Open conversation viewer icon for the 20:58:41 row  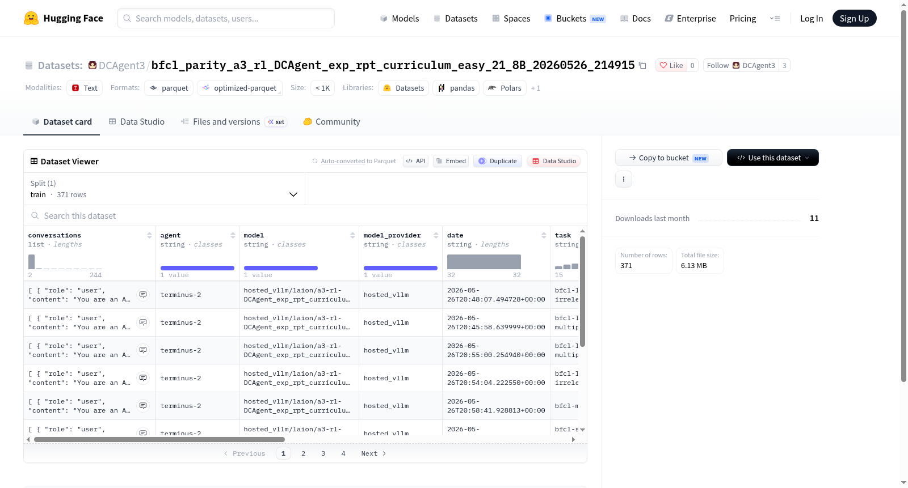pos(143,406)
